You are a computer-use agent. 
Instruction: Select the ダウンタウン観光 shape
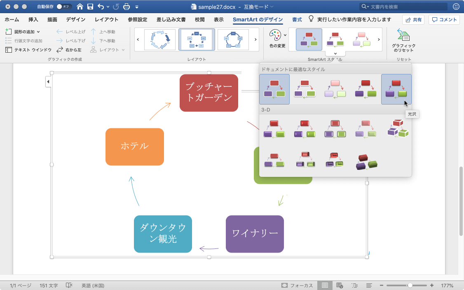(163, 234)
